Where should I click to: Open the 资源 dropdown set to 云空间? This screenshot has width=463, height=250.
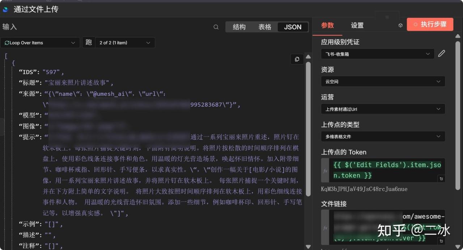click(x=383, y=82)
